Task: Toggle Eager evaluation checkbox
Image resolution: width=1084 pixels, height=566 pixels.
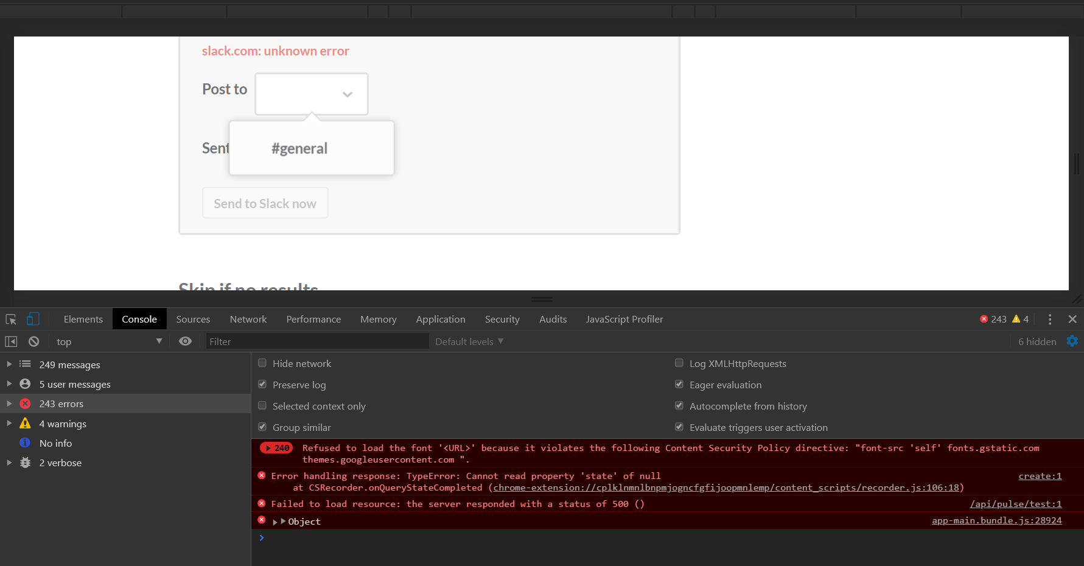Action: tap(679, 384)
